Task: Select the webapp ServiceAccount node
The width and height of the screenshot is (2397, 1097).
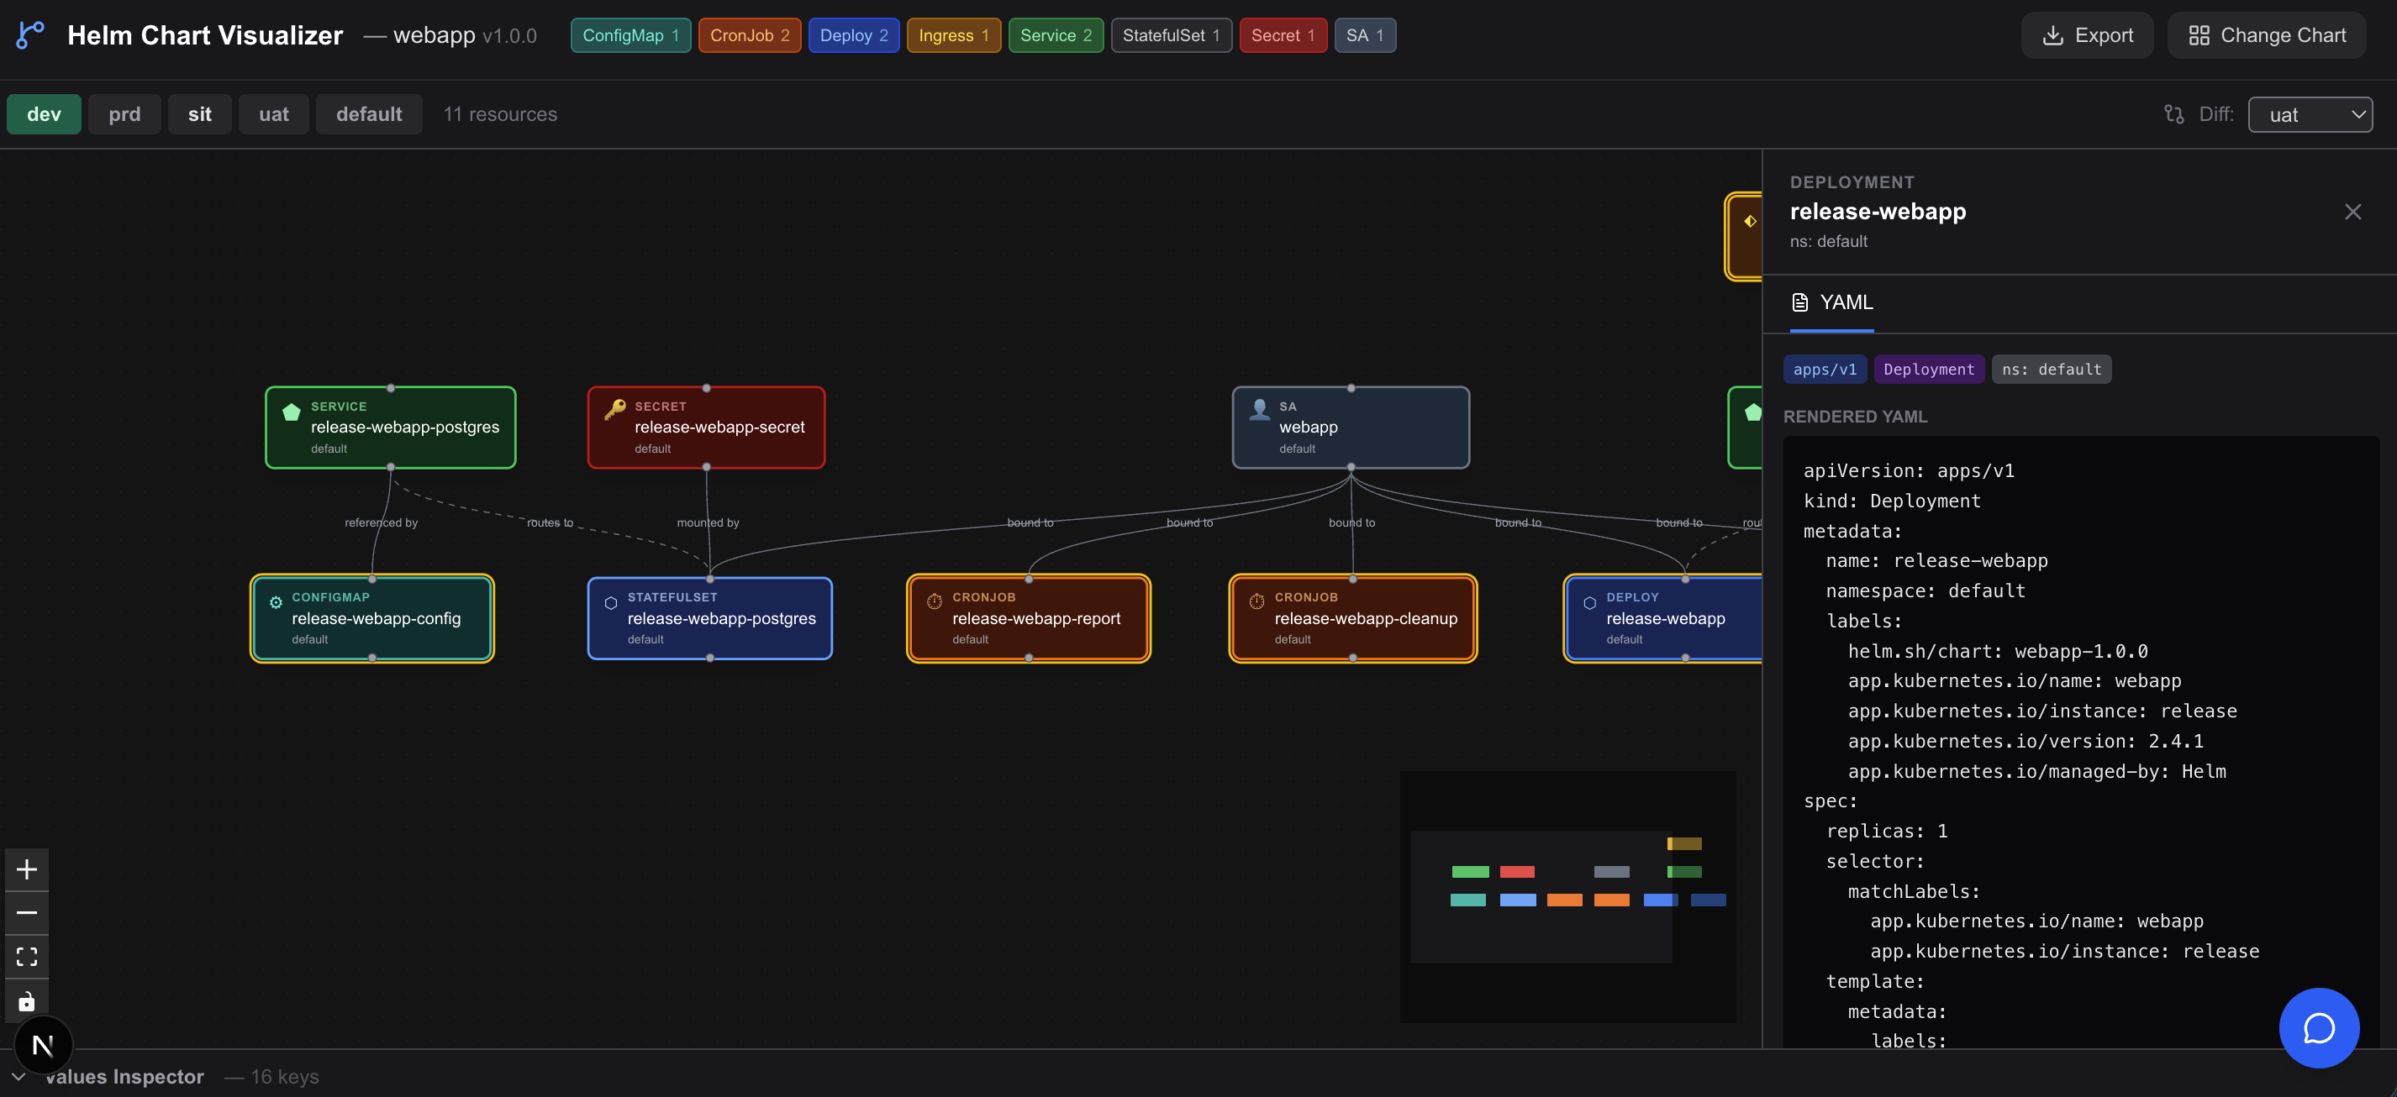Action: [1351, 428]
